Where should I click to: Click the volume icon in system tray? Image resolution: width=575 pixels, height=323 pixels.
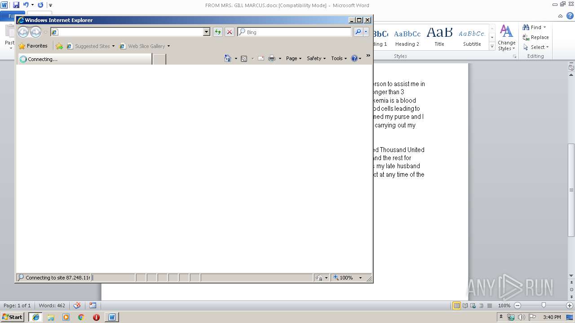[522, 317]
